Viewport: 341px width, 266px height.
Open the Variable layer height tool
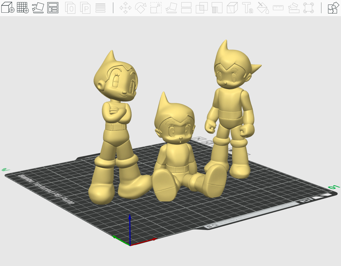(x=101, y=8)
